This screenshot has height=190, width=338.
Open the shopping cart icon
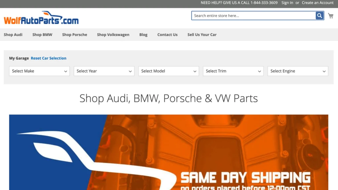[331, 16]
